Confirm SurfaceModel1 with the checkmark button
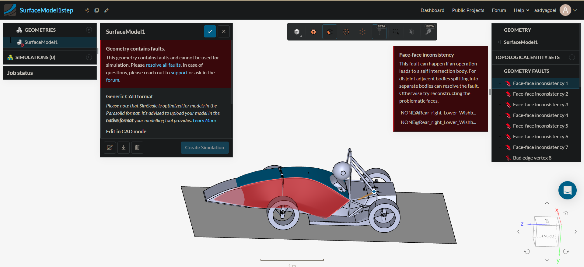 [x=210, y=31]
